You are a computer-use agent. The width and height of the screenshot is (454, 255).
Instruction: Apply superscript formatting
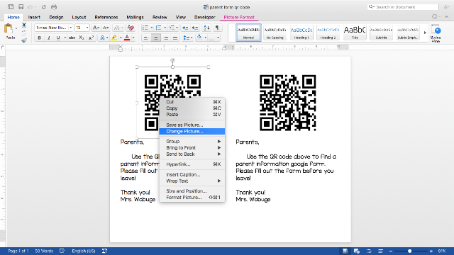tap(92, 38)
